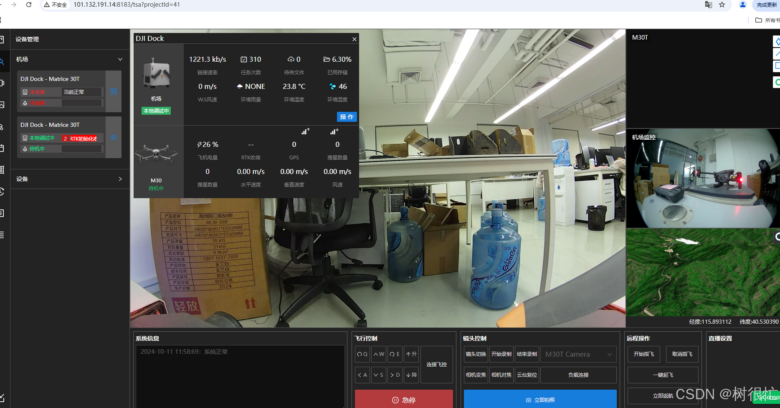Toggle eye icon on second DJI Dock card

pyautogui.click(x=114, y=137)
